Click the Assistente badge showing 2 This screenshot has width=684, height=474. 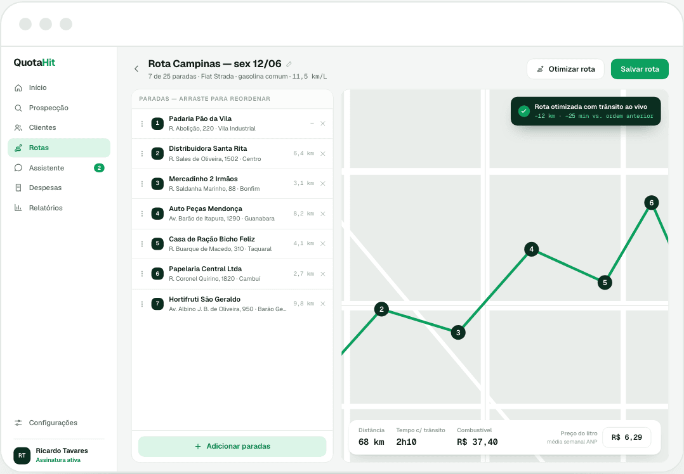(x=99, y=168)
